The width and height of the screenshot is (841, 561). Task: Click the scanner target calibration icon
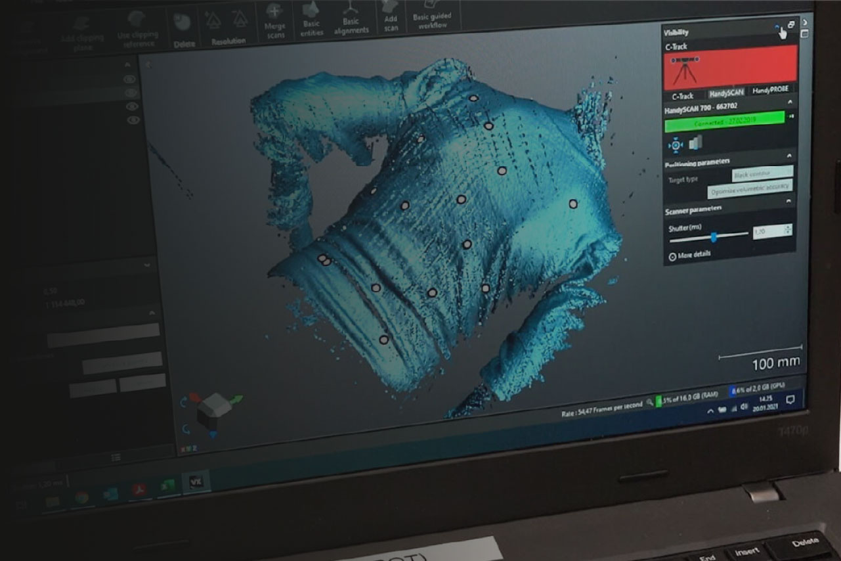[676, 144]
